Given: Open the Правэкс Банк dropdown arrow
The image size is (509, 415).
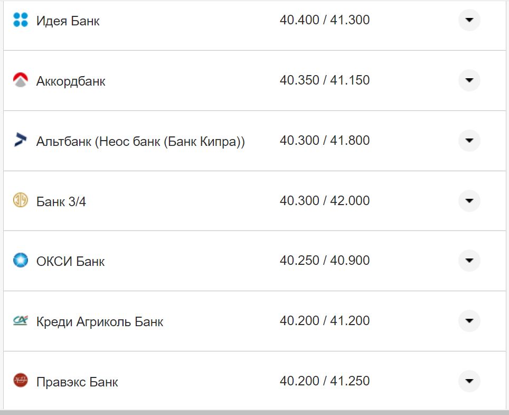Looking at the screenshot, I should (469, 381).
